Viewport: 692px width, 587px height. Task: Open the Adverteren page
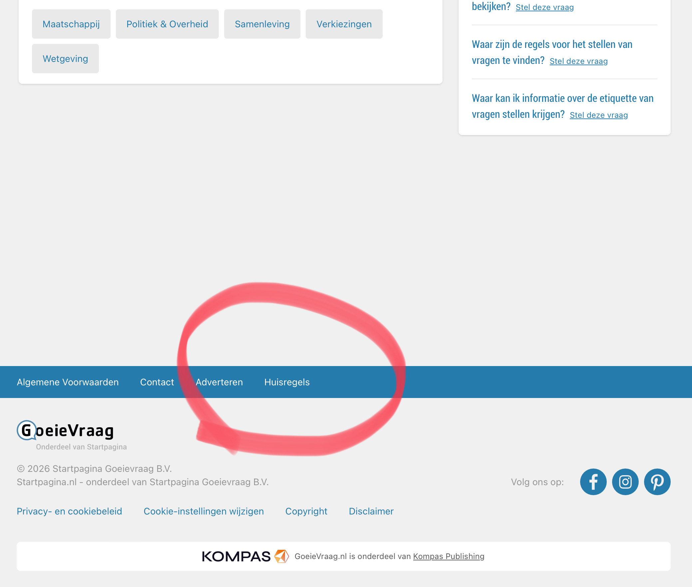[x=219, y=382]
